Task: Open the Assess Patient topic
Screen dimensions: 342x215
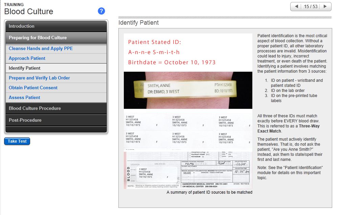Action: [24, 97]
